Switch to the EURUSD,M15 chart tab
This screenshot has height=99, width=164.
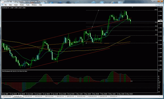click(93, 96)
